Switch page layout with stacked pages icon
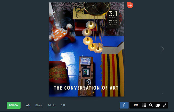This screenshot has height=112, width=174. [x=158, y=105]
